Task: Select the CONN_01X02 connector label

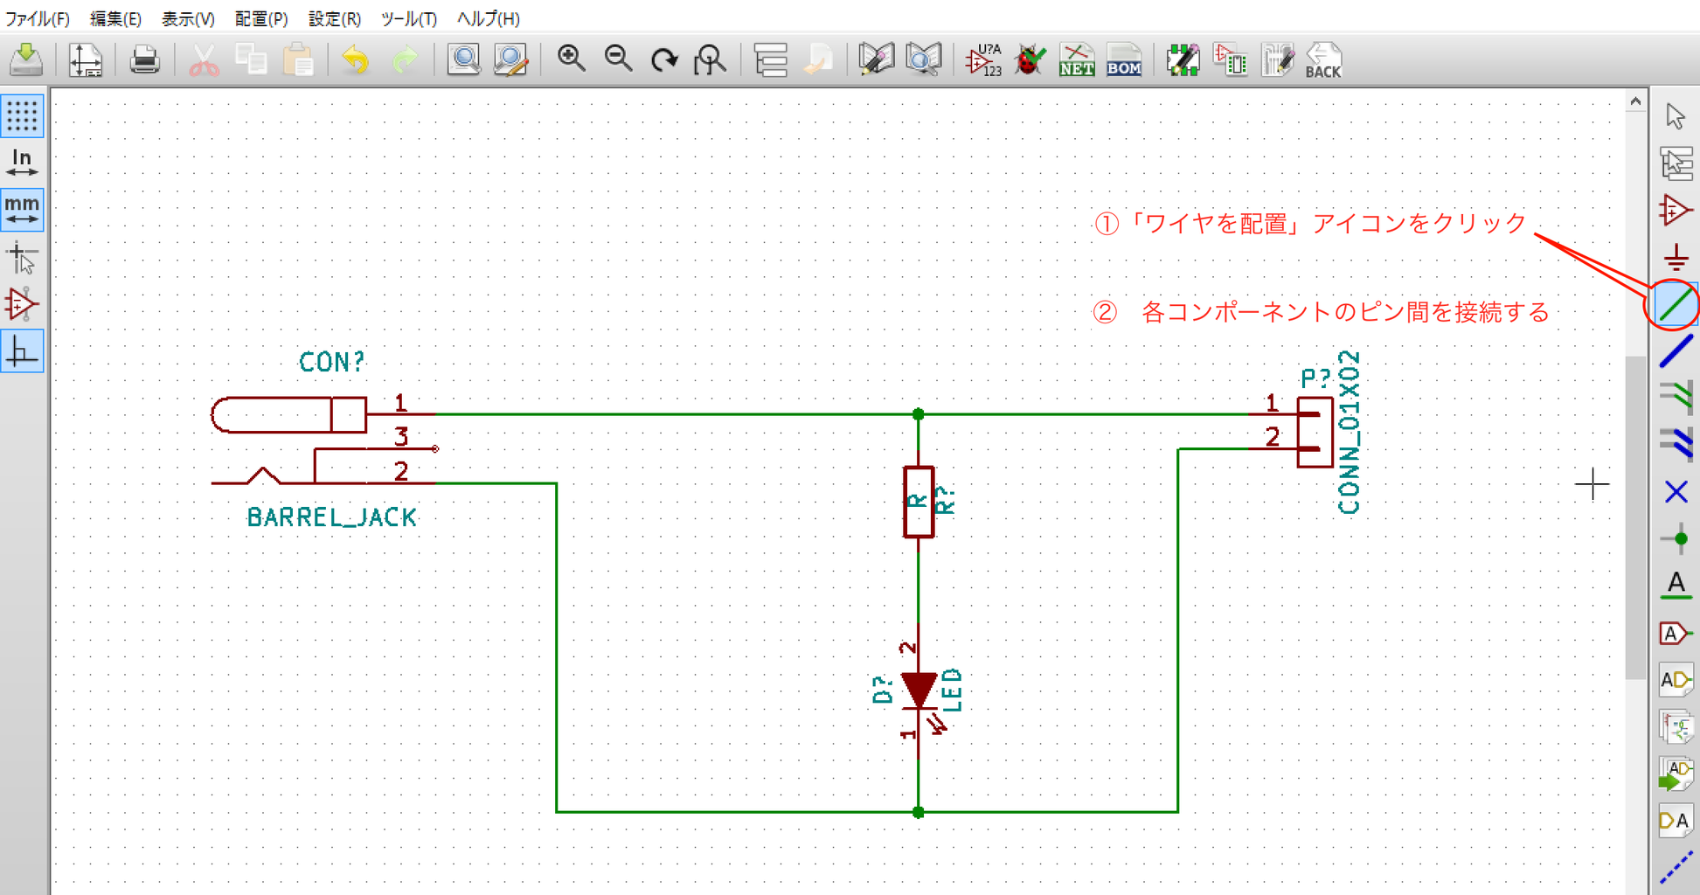Action: coord(1349,433)
